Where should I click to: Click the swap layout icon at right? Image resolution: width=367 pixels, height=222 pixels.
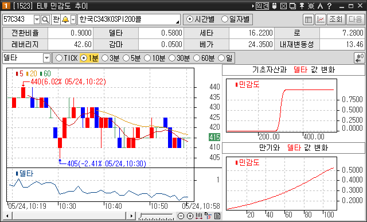[x=360, y=58]
